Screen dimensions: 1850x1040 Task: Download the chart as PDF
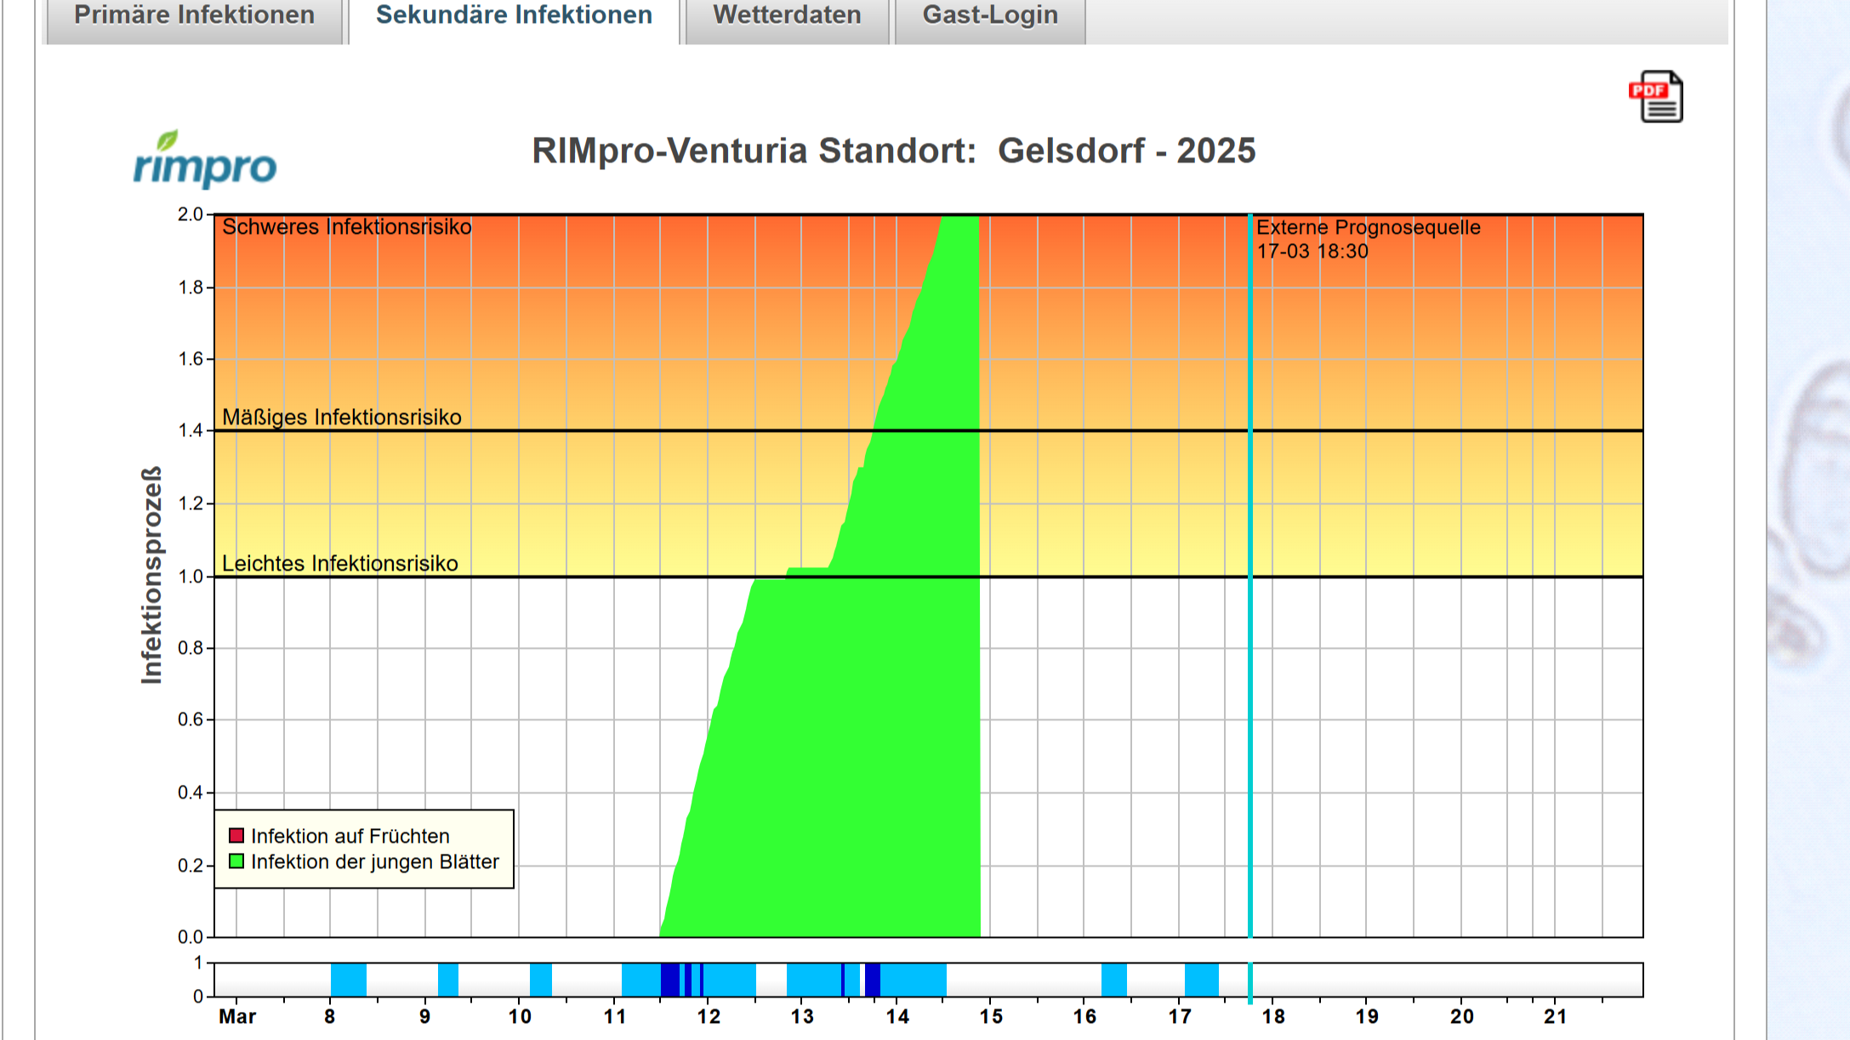coord(1656,96)
